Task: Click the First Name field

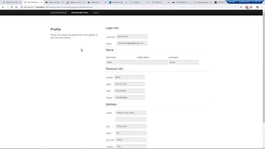Action: click(x=121, y=62)
